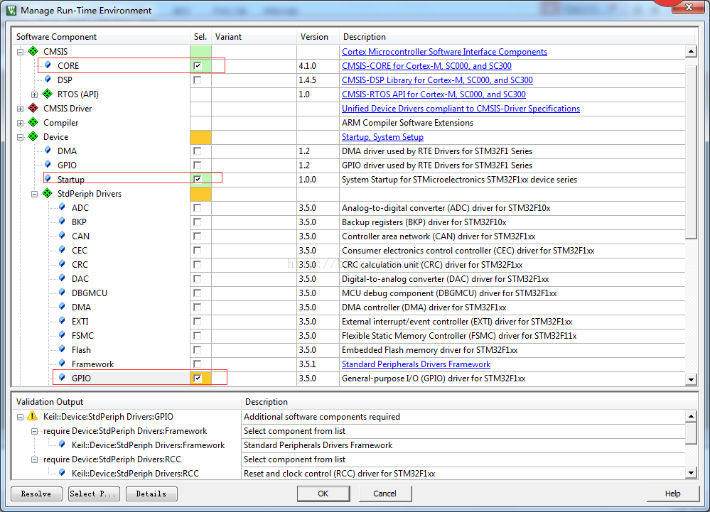Click the Version column header
This screenshot has width=710, height=512.
(x=318, y=37)
